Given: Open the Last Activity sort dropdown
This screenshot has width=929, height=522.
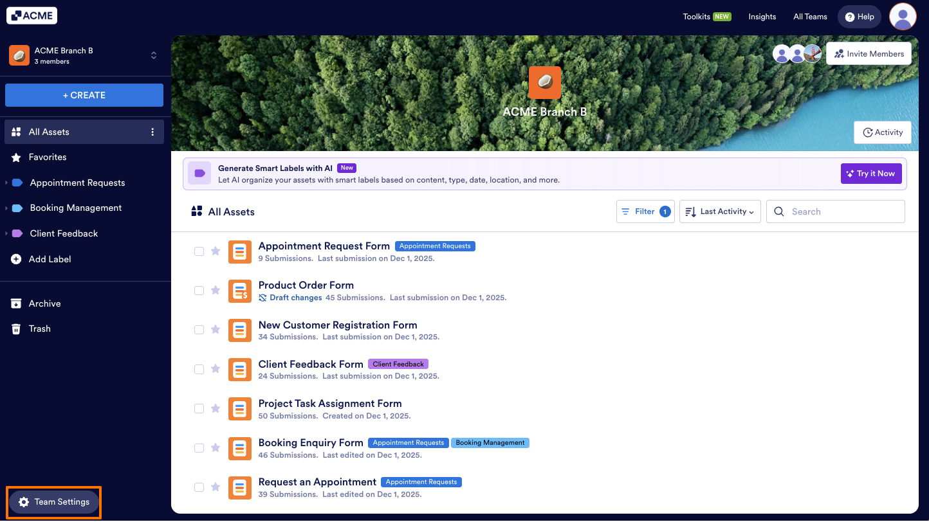Looking at the screenshot, I should click(720, 212).
